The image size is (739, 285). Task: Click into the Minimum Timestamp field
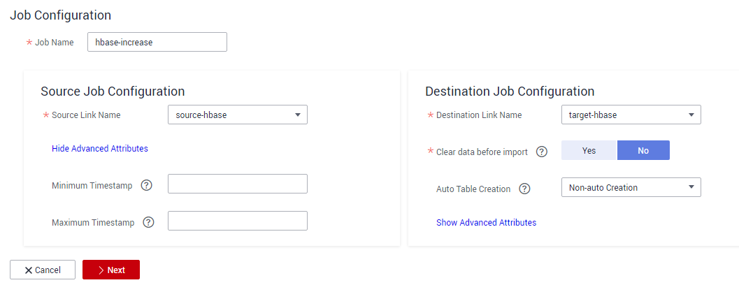(238, 184)
